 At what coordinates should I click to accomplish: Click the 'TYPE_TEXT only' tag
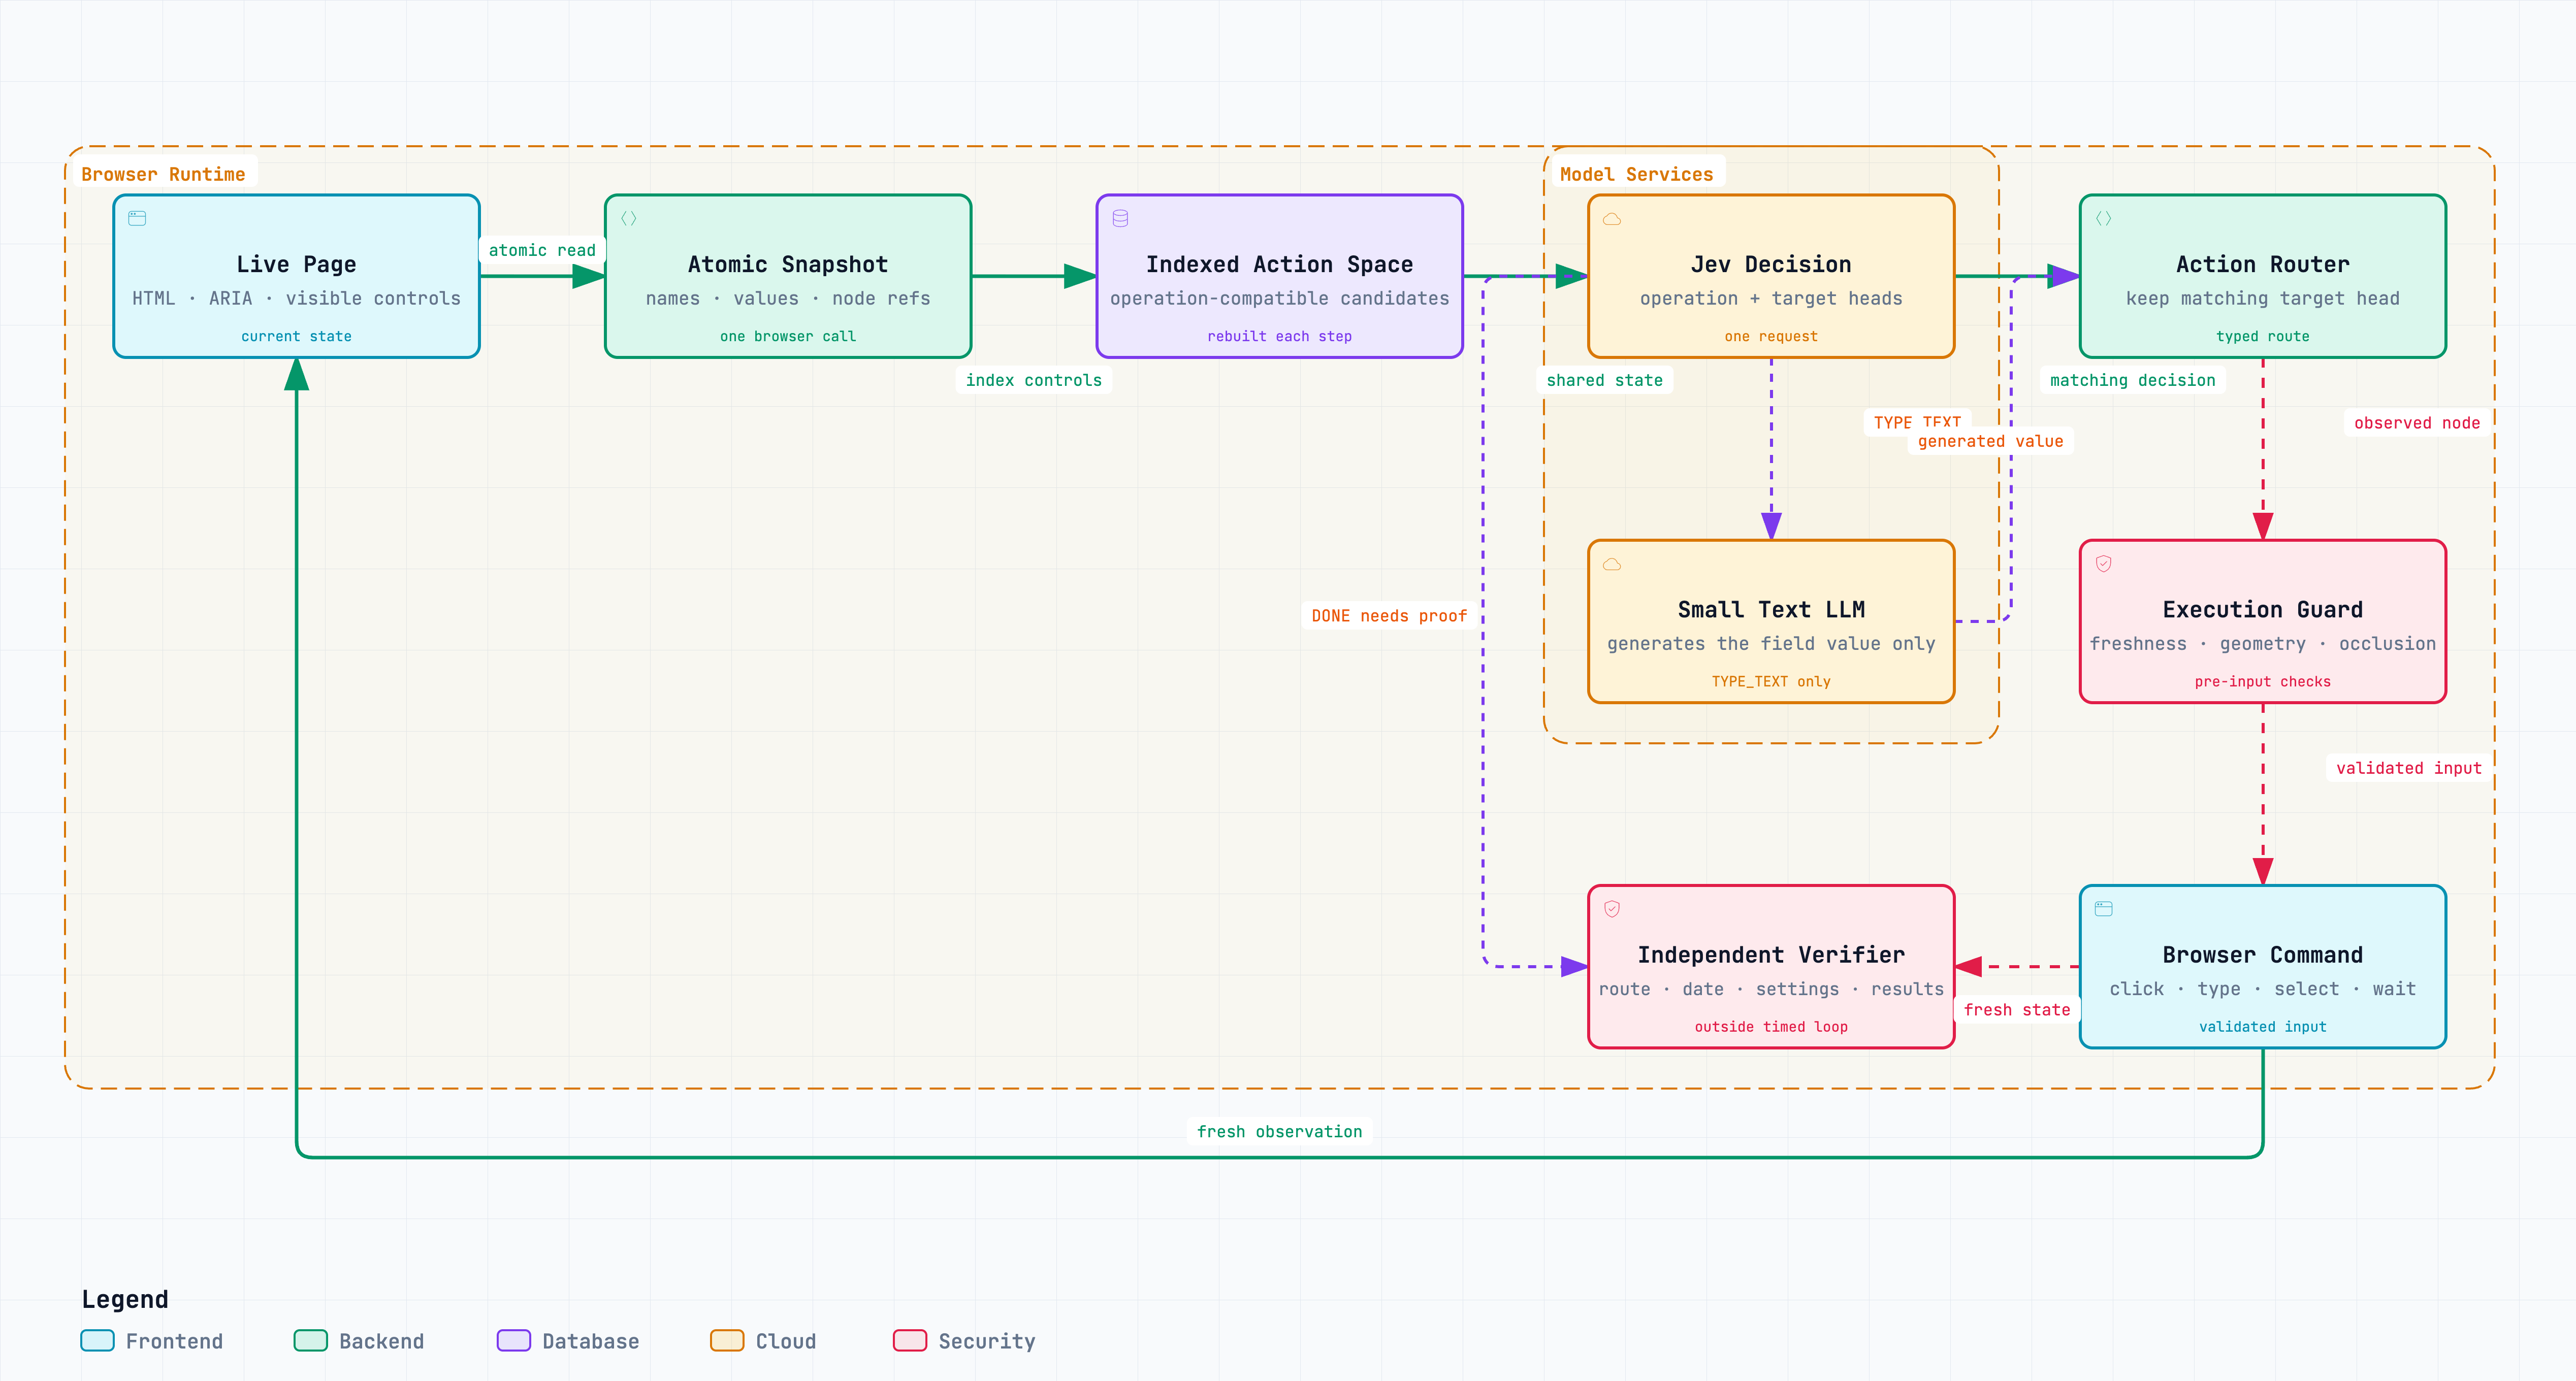(x=1771, y=681)
